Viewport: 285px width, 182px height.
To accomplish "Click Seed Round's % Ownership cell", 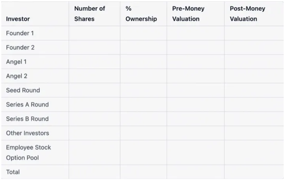I will pyautogui.click(x=143, y=90).
